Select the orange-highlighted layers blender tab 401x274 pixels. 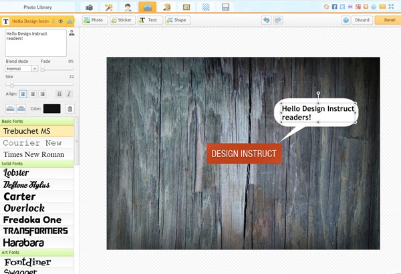[148, 7]
